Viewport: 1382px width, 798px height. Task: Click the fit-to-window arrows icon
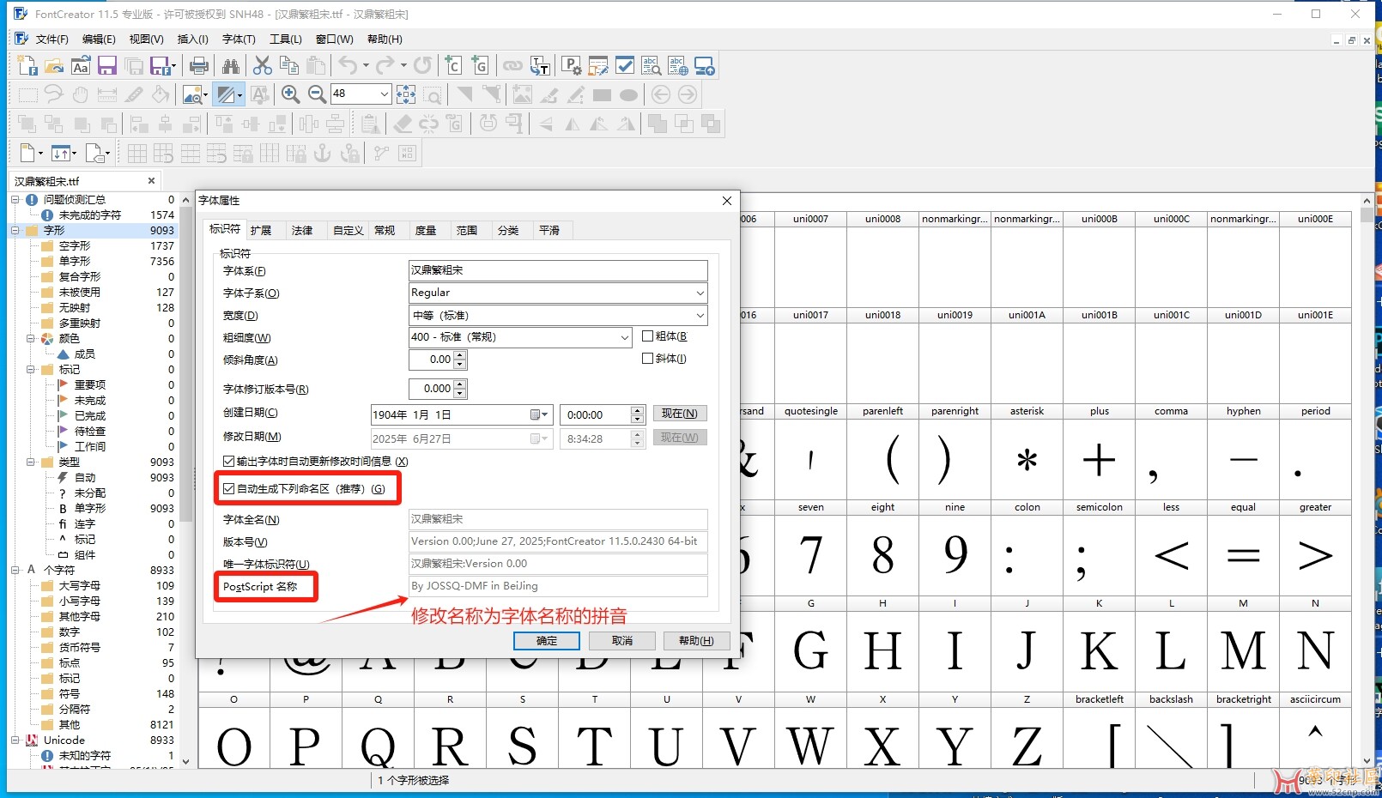(406, 94)
